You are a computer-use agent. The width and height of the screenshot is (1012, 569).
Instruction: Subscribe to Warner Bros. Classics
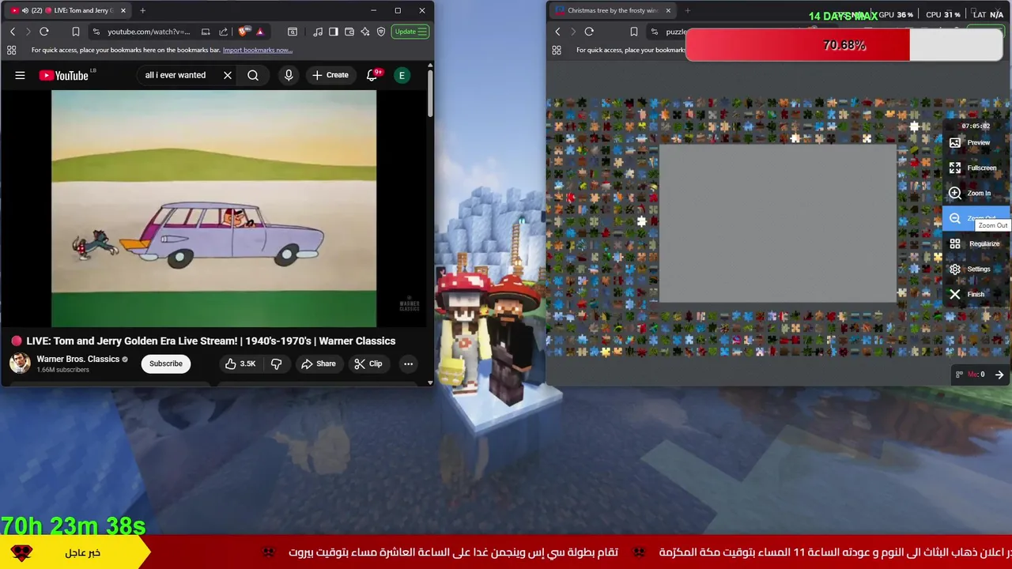[166, 364]
